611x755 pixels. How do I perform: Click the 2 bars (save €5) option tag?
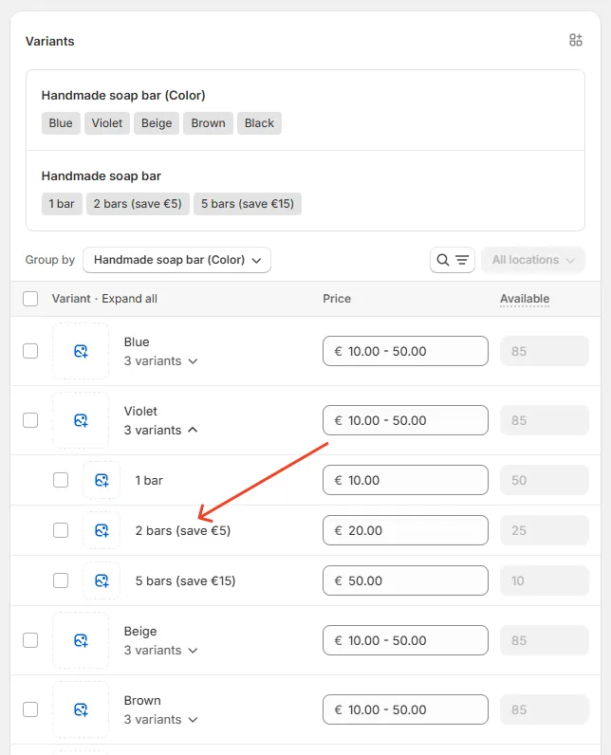tap(138, 204)
